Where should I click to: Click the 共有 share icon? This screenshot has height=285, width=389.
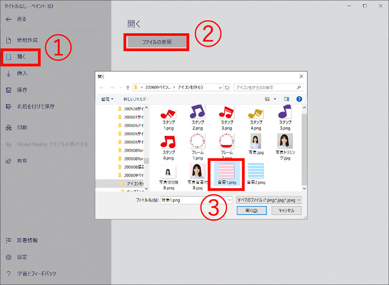[8, 160]
